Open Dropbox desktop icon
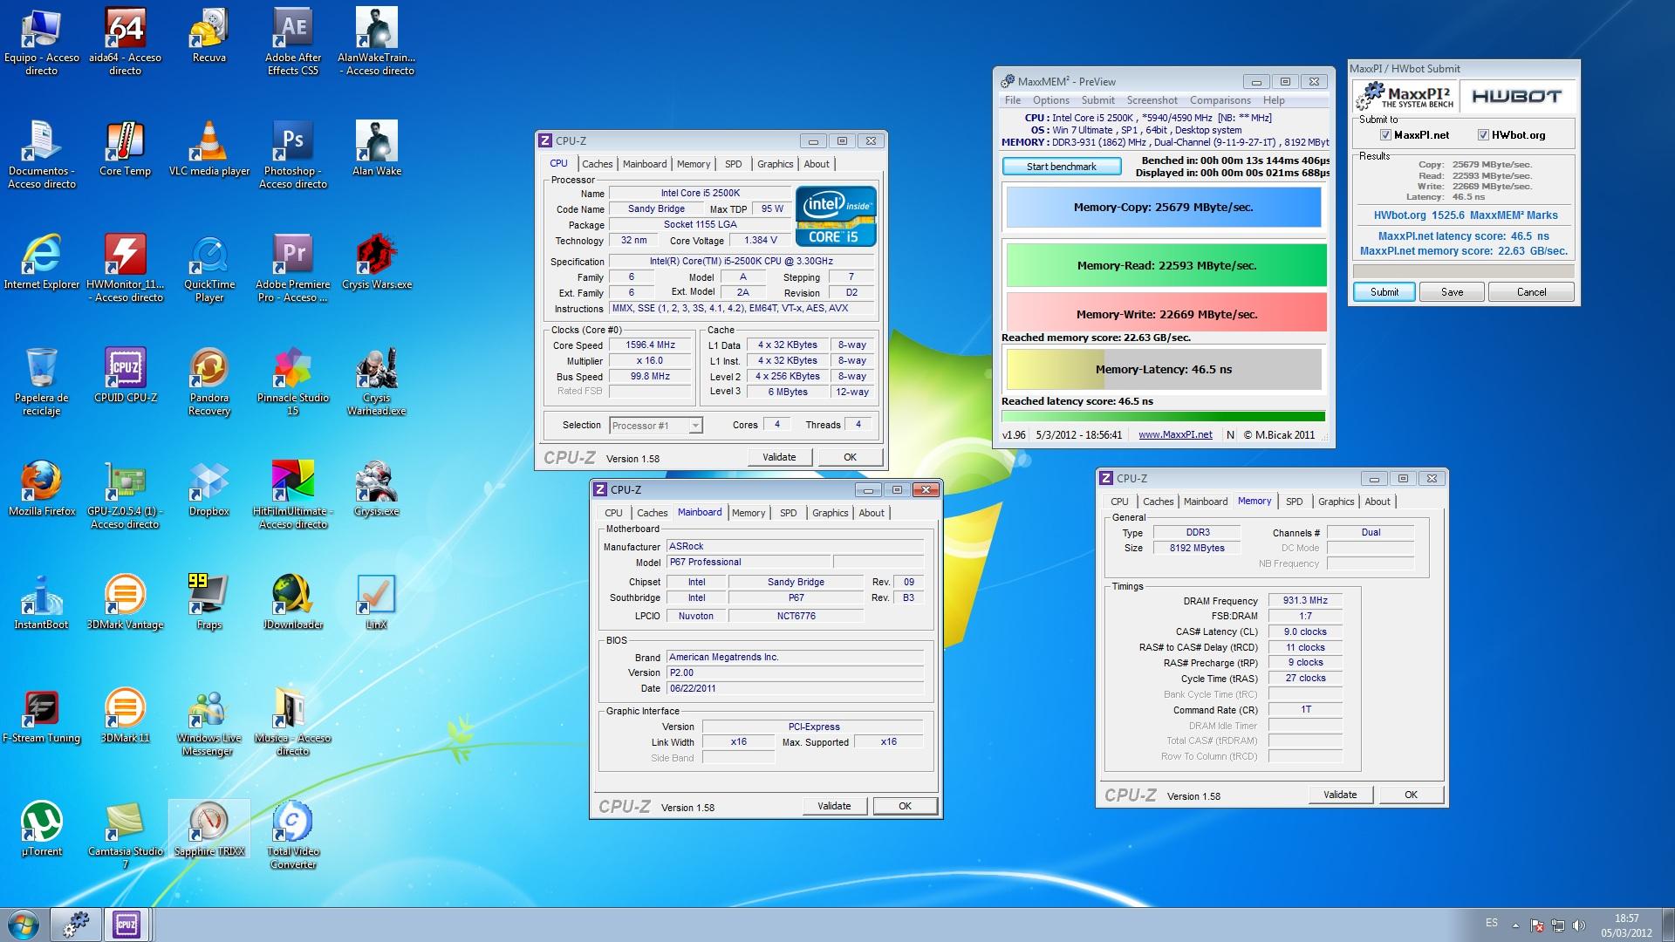This screenshot has height=942, width=1675. [209, 488]
